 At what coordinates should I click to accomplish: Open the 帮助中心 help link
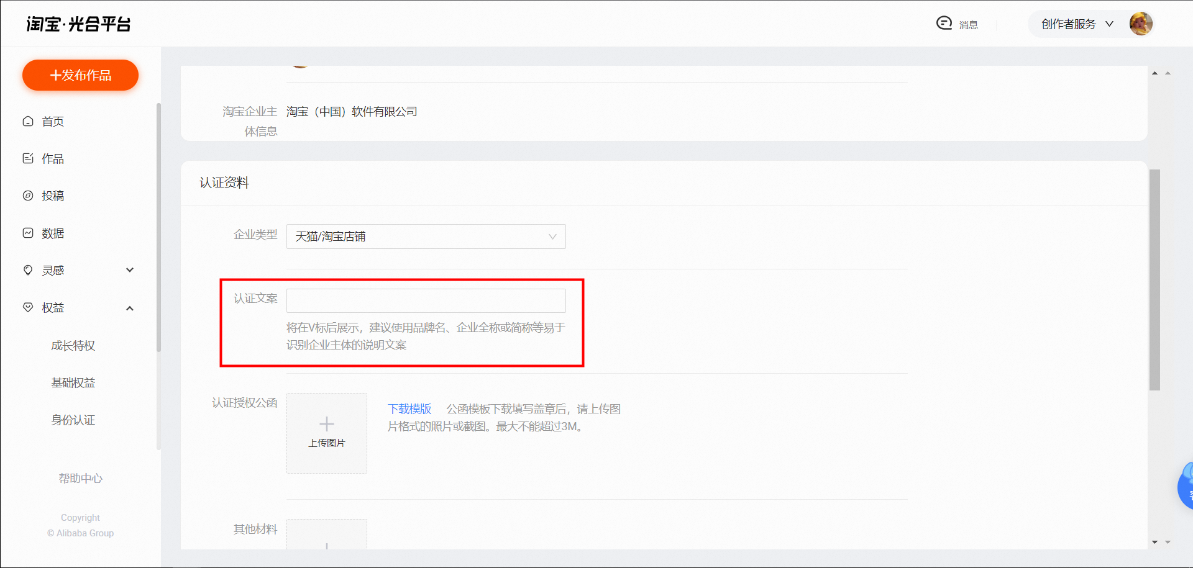pos(80,479)
